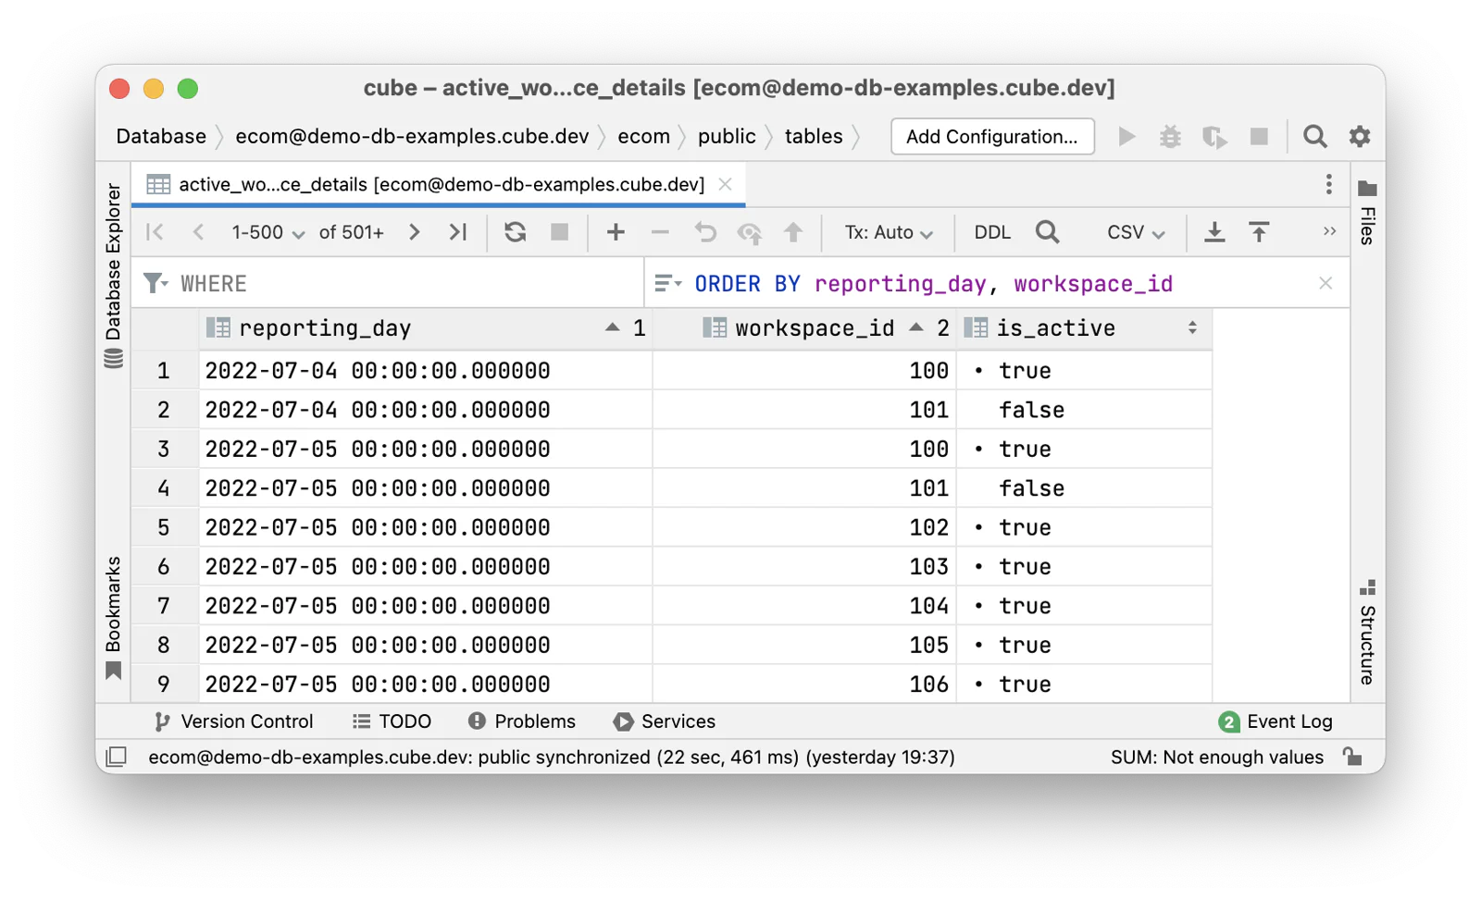
Task: Open page size 1-500 dropdown
Action: click(268, 232)
